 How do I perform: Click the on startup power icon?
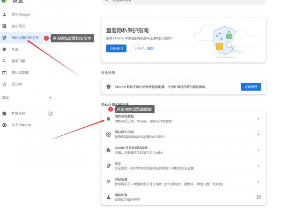point(5,84)
